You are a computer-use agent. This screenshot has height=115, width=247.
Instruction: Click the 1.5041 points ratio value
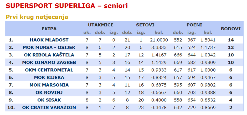tap(208, 40)
